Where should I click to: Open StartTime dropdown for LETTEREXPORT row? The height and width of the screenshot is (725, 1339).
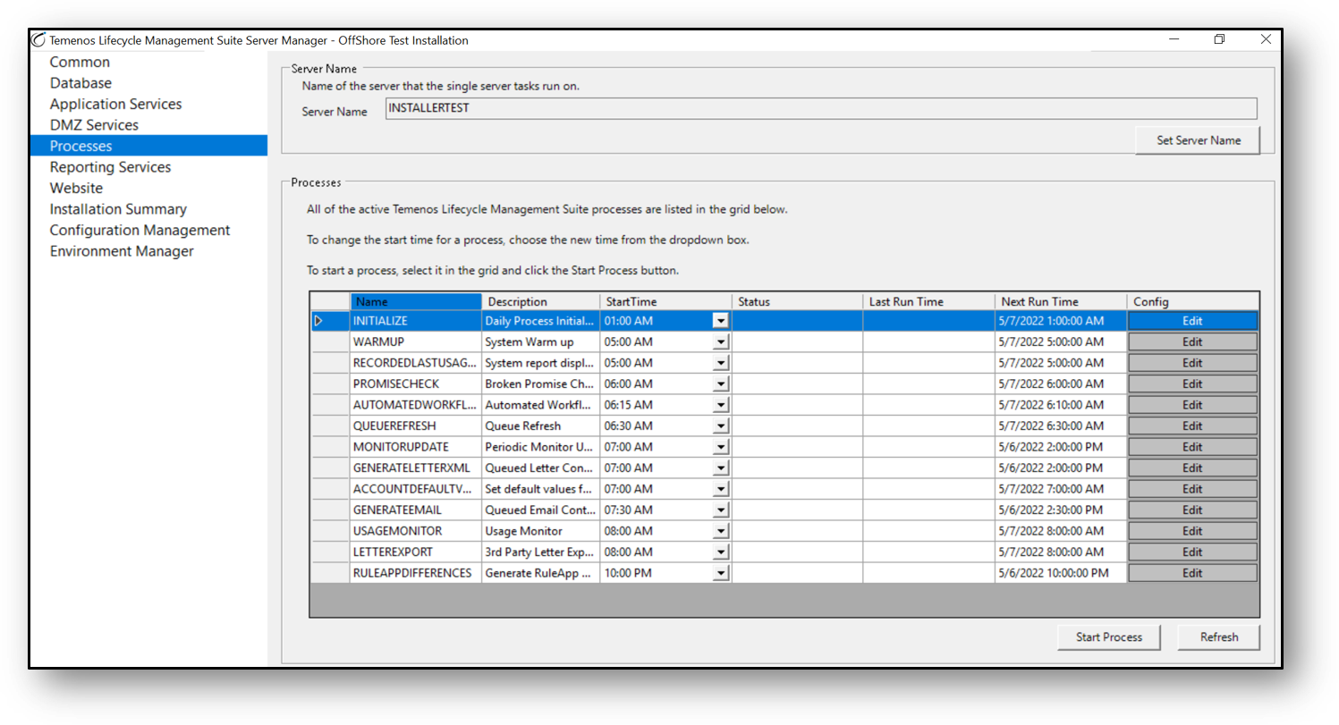pos(720,552)
